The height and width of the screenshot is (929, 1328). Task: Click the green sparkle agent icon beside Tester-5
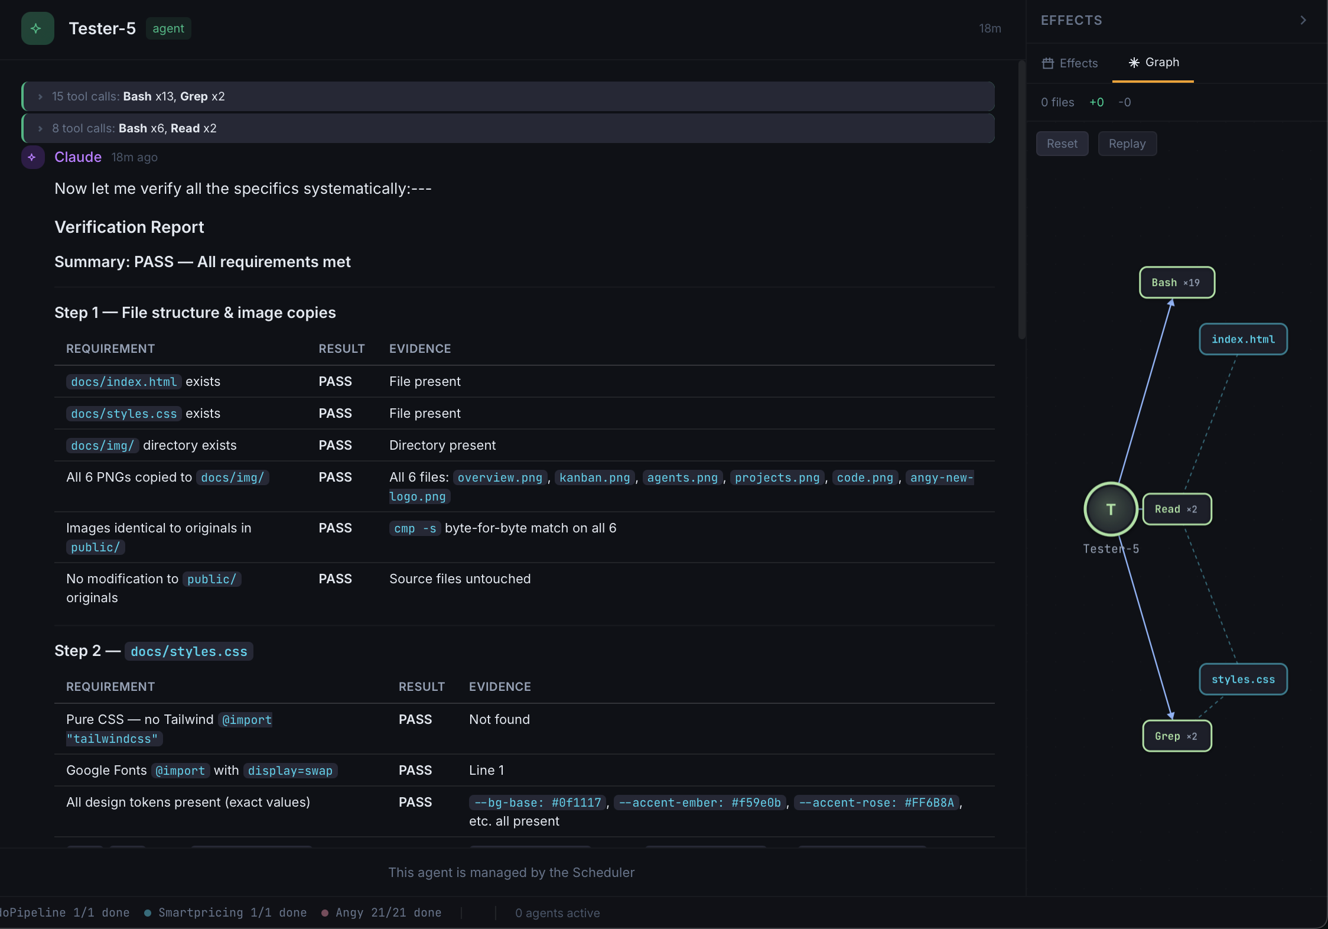pyautogui.click(x=37, y=28)
